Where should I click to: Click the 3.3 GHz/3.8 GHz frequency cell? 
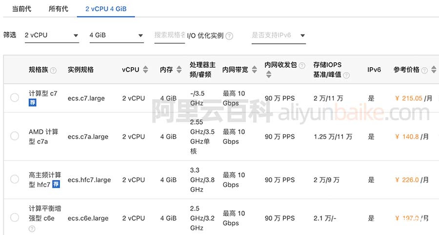tap(202, 180)
